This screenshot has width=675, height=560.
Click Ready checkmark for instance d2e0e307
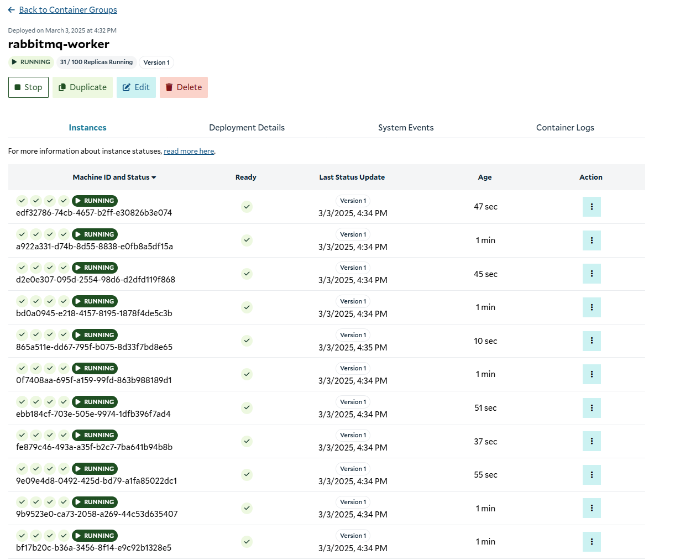pyautogui.click(x=247, y=274)
